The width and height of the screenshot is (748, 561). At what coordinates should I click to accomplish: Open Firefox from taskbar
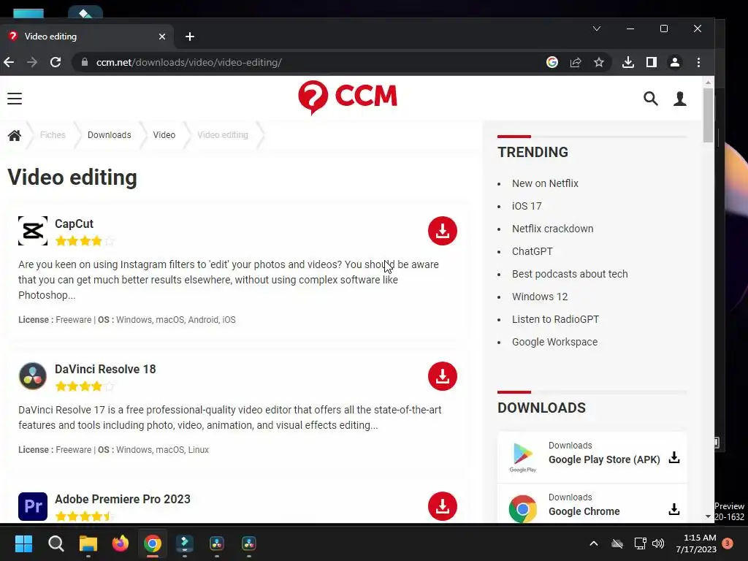tap(121, 543)
